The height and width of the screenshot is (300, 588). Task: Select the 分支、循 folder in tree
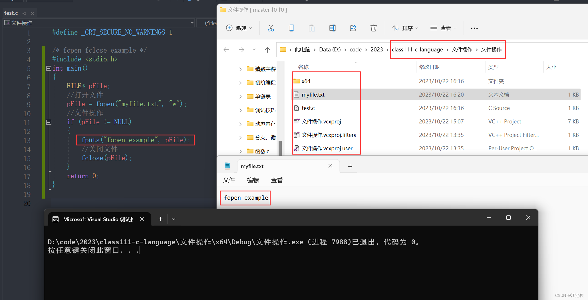[261, 138]
